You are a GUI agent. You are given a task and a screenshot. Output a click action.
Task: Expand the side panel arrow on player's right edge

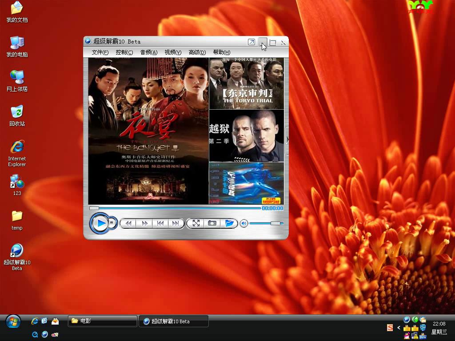287,140
